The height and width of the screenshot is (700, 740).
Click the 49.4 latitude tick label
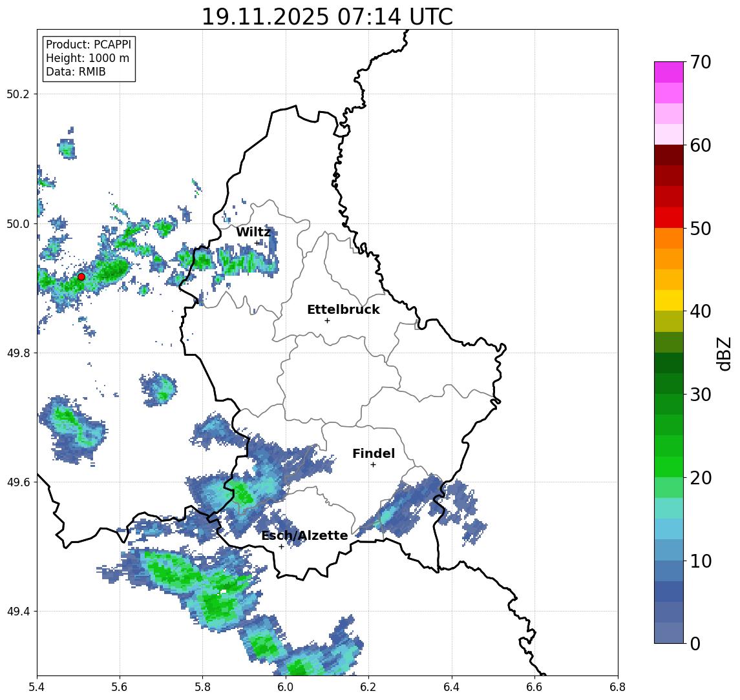pos(18,612)
